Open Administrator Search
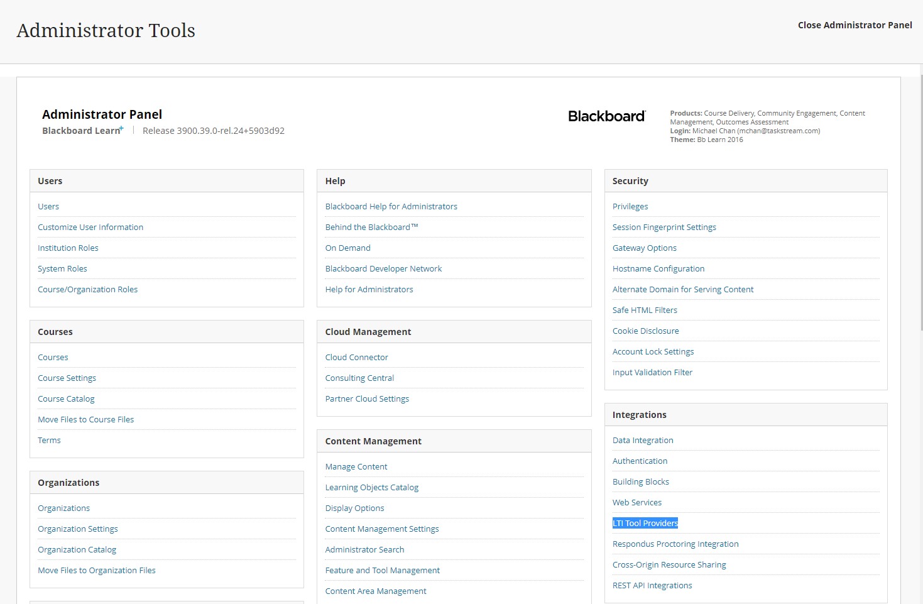 (x=364, y=549)
